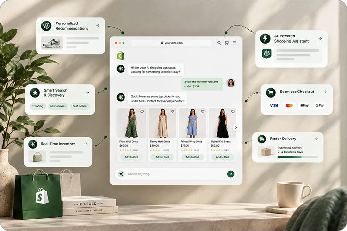The image size is (347, 231).
Task: Open Ribbed Knit Dress product image
Action: [223, 123]
